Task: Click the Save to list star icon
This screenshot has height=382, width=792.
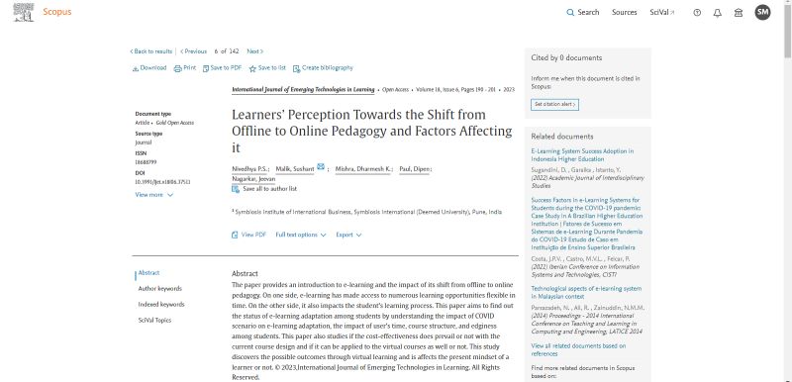Action: coord(252,68)
